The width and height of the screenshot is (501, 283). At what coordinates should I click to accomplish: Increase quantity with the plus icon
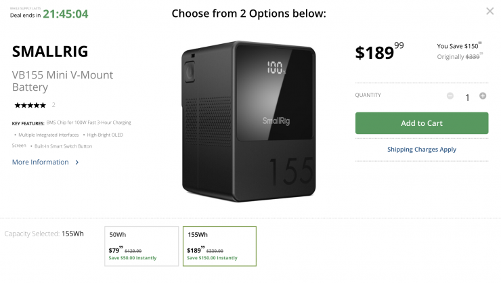483,96
